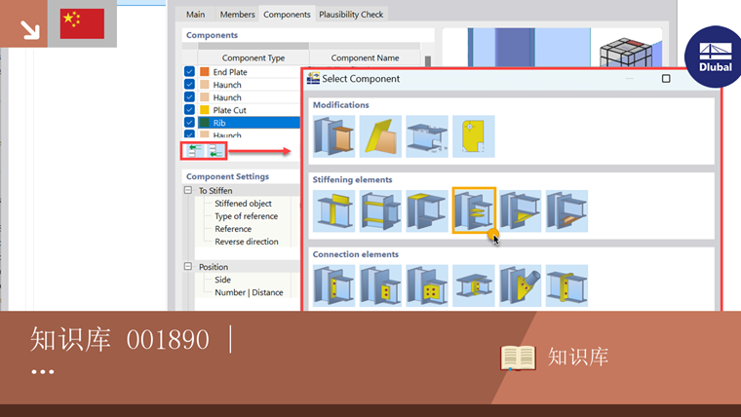741x417 pixels.
Task: Select the yellow plate with hole modification icon
Action: tap(474, 136)
